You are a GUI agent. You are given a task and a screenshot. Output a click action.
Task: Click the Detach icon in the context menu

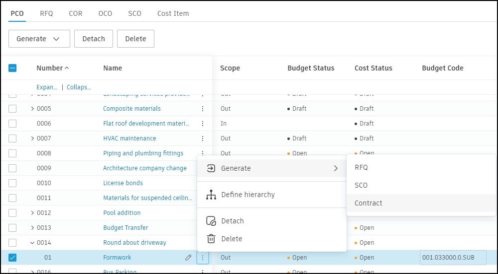pos(211,221)
